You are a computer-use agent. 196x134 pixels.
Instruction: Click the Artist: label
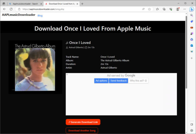[69, 68]
